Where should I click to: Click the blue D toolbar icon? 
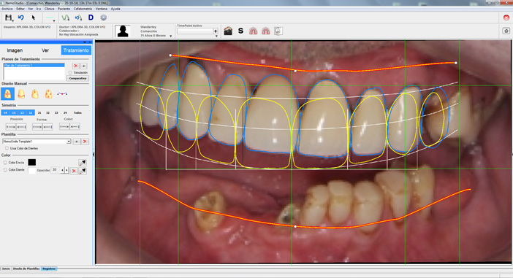(91, 18)
